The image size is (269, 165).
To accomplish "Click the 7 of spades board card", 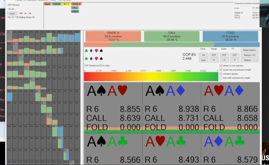I will click(30, 13).
